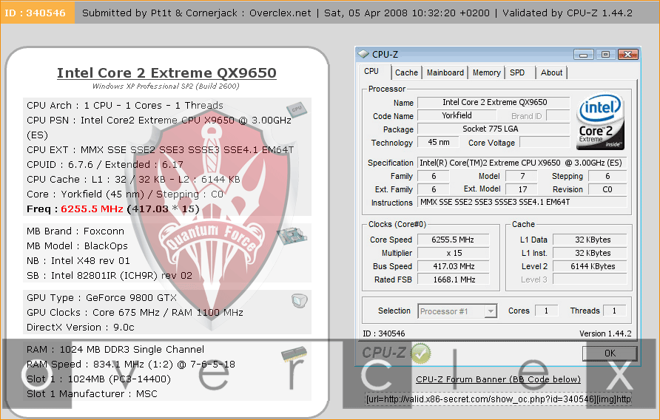Image resolution: width=660 pixels, height=420 pixels.
Task: Click the CPU-Z window title bar icon
Action: pyautogui.click(x=363, y=54)
